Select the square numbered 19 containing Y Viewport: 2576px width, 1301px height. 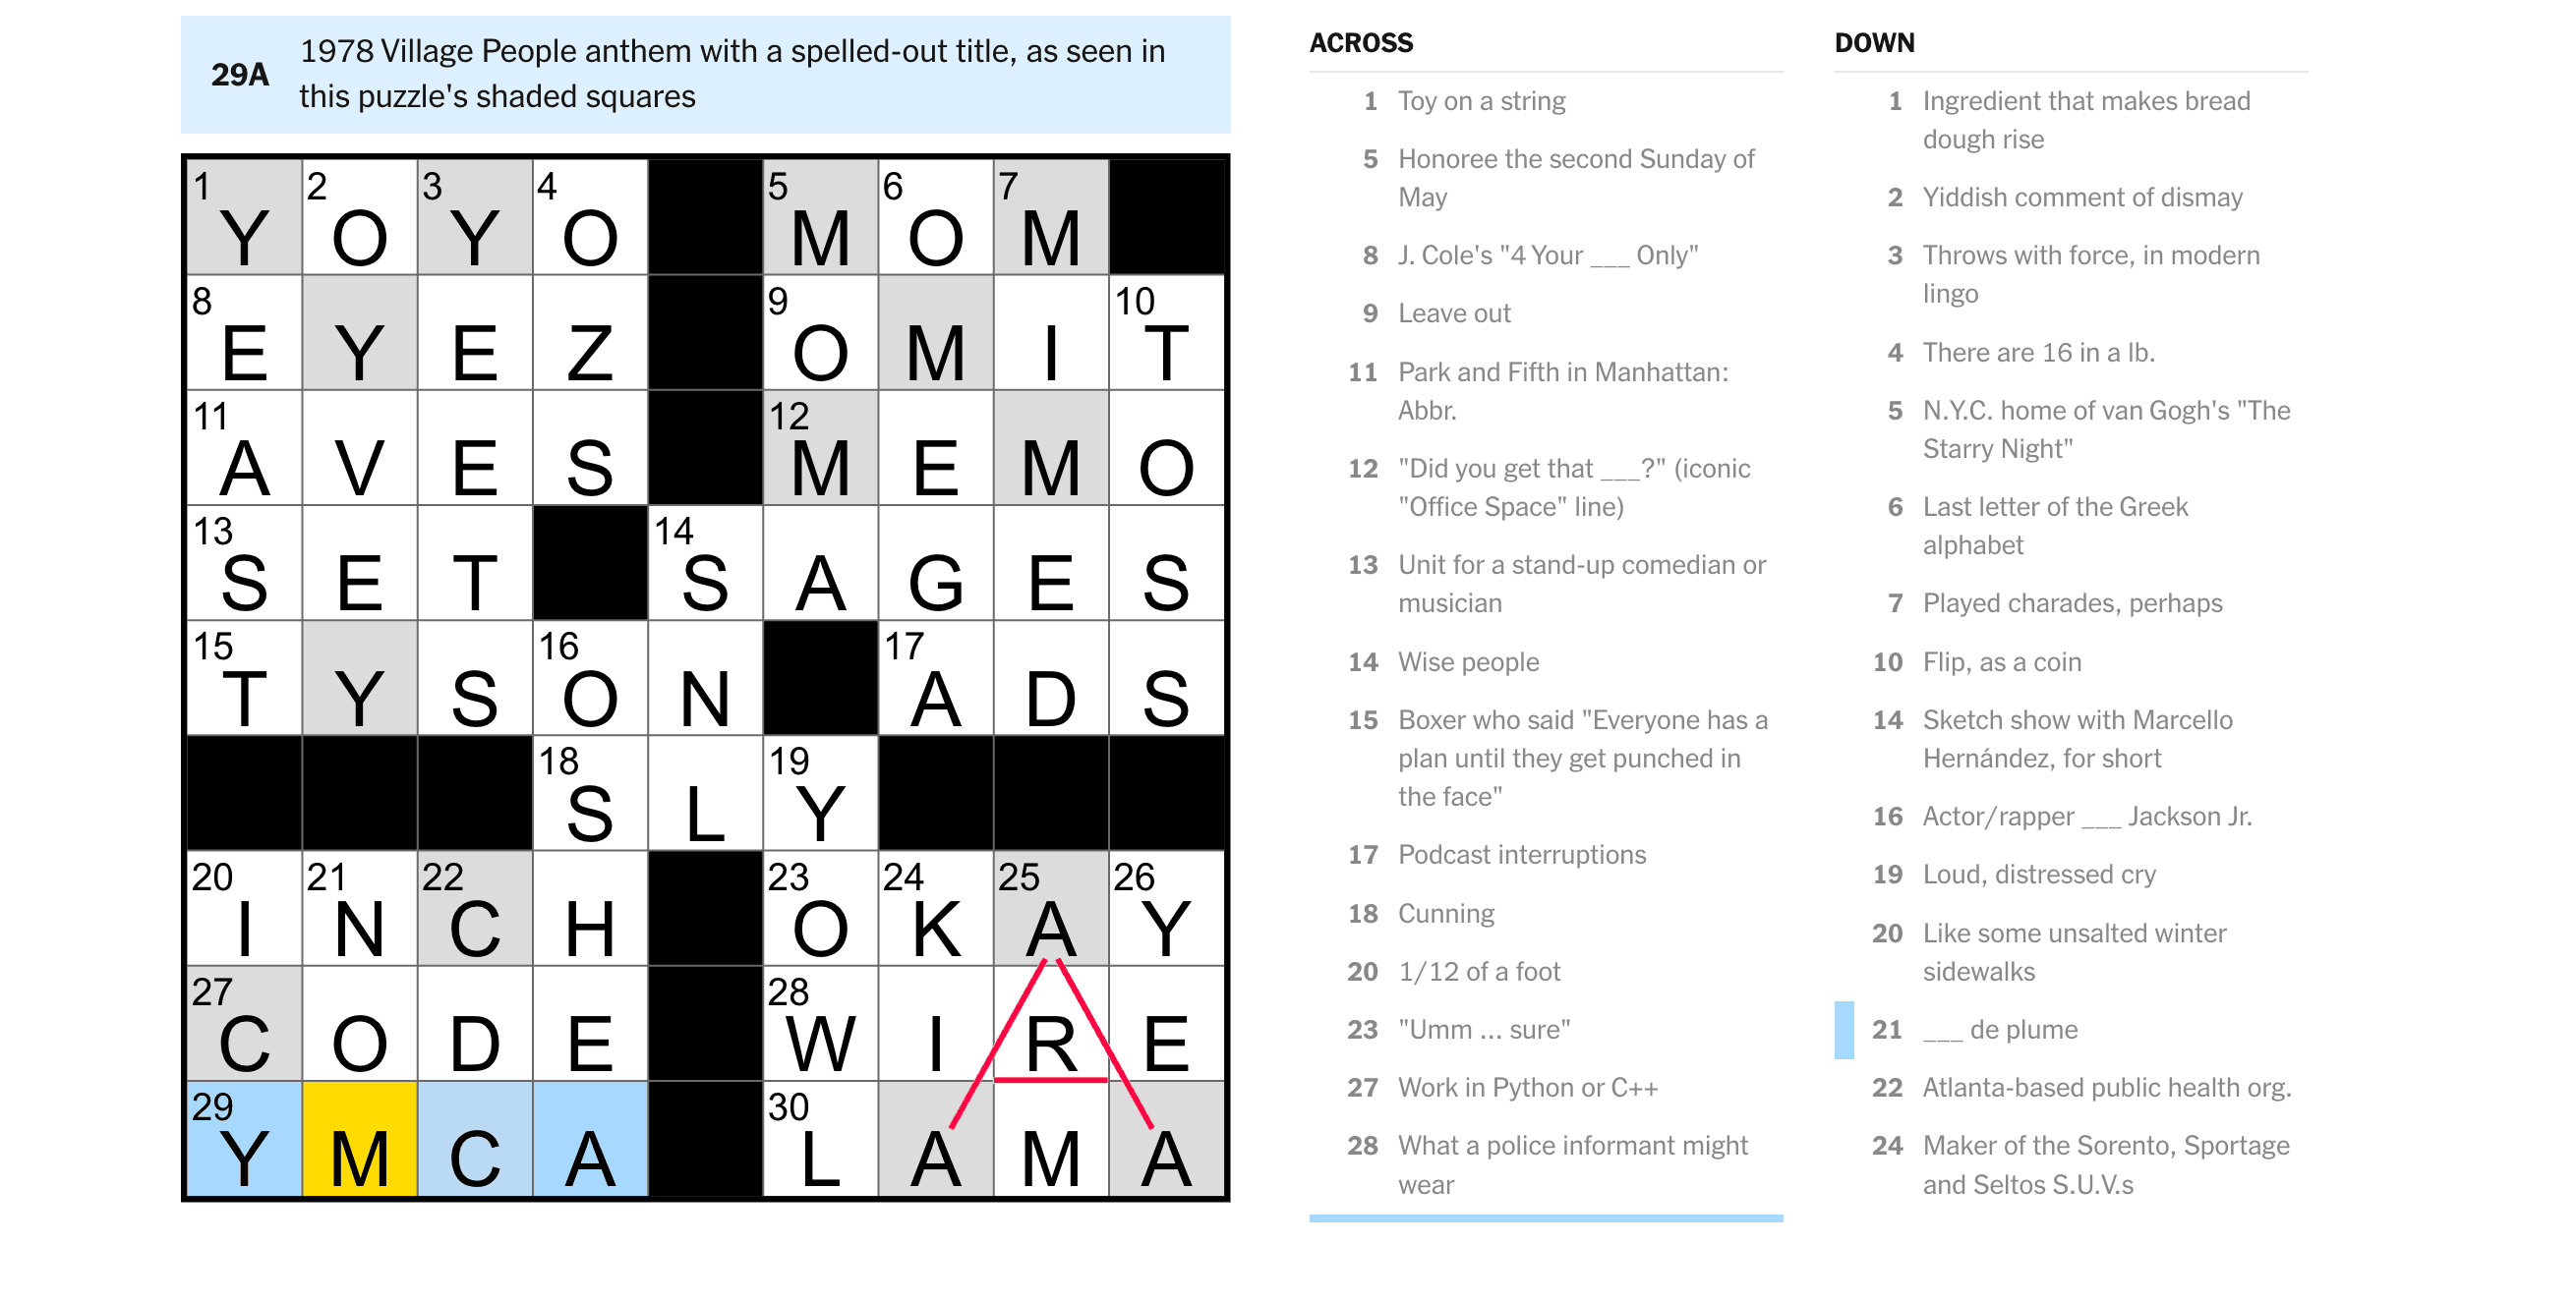(820, 793)
